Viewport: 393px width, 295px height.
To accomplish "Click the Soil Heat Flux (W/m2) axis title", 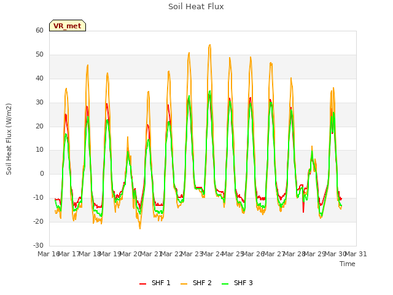I will tap(9, 139).
